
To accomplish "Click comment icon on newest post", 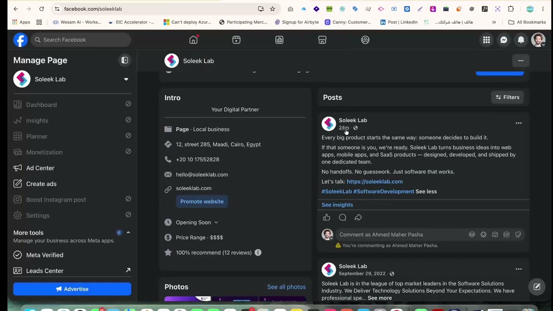I will pyautogui.click(x=343, y=217).
